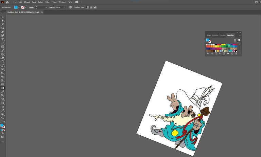The height and width of the screenshot is (157, 261).
Task: Click control bar blue fill swatch
Action: pyautogui.click(x=16, y=7)
